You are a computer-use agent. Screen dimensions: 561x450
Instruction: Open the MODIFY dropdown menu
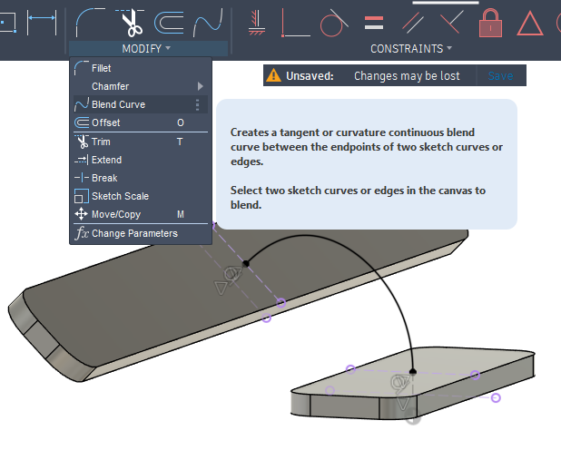(146, 48)
